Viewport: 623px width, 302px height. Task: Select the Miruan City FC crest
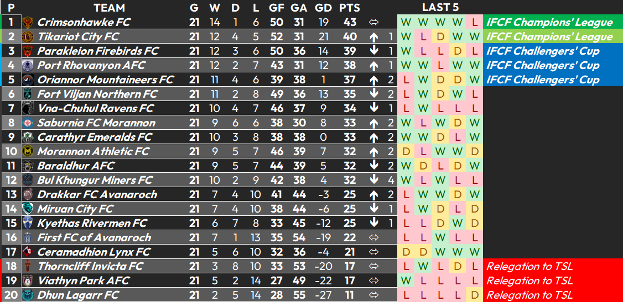pos(28,209)
